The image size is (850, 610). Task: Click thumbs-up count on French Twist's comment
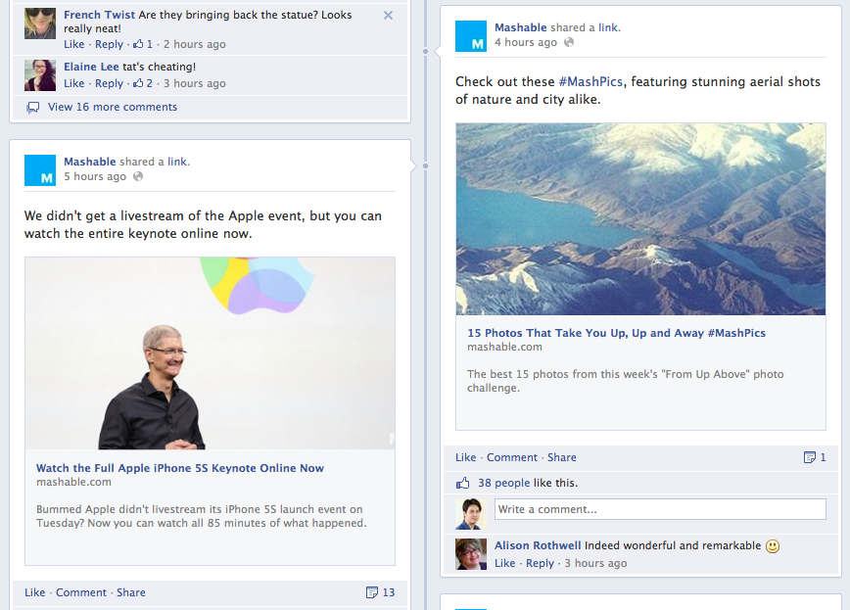(143, 44)
